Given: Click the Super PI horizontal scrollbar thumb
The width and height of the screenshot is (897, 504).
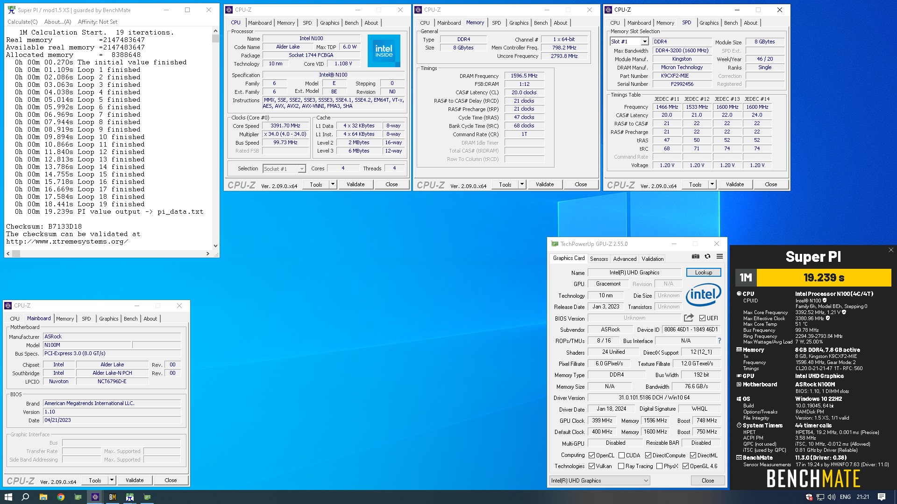Looking at the screenshot, I should 16,253.
